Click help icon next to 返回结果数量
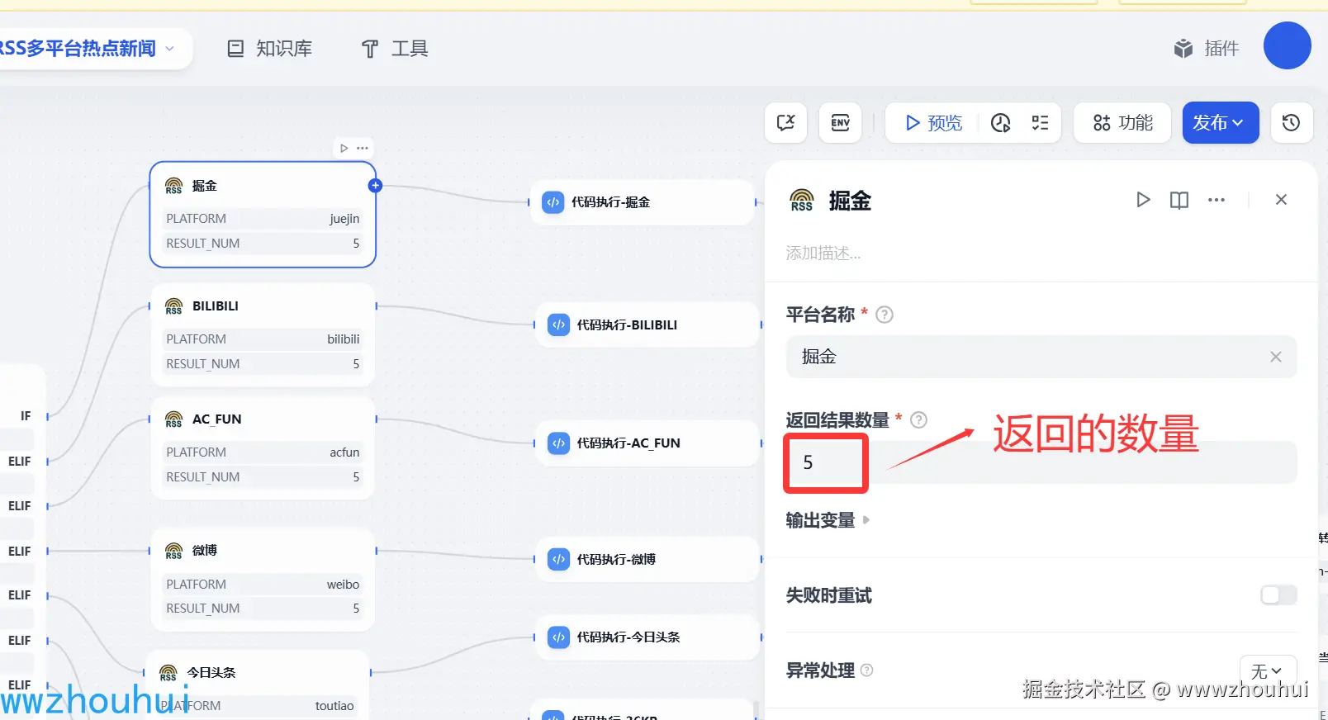Screen dimensions: 1328x720 click(x=918, y=420)
